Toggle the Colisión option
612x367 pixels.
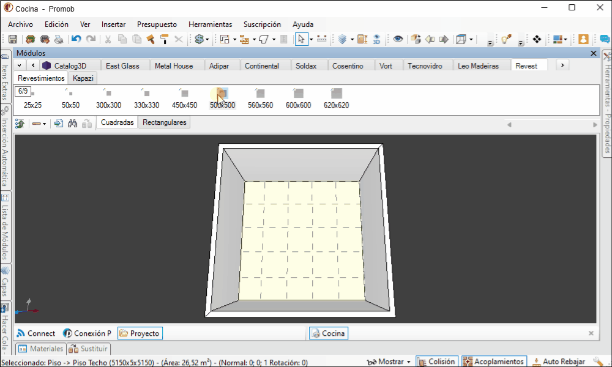pyautogui.click(x=437, y=361)
